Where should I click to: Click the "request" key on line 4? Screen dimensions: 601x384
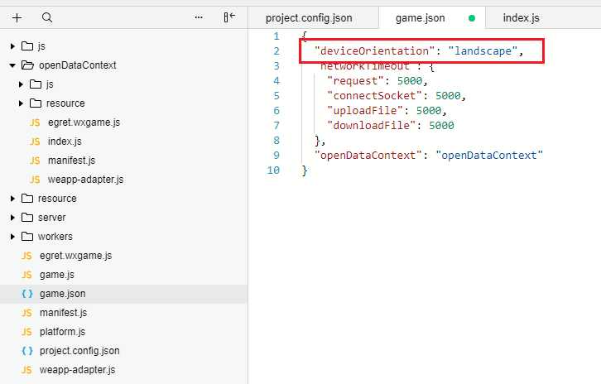[x=355, y=81]
